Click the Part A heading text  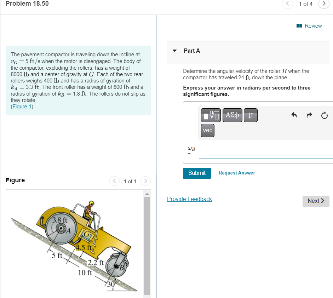pyautogui.click(x=192, y=51)
